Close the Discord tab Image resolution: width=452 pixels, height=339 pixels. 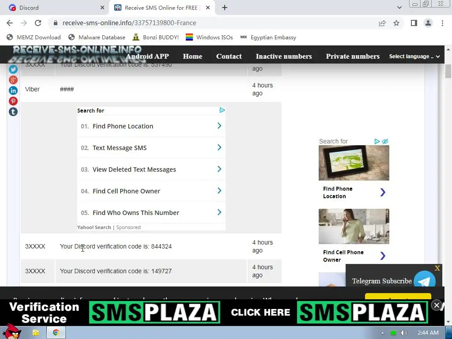pyautogui.click(x=102, y=8)
